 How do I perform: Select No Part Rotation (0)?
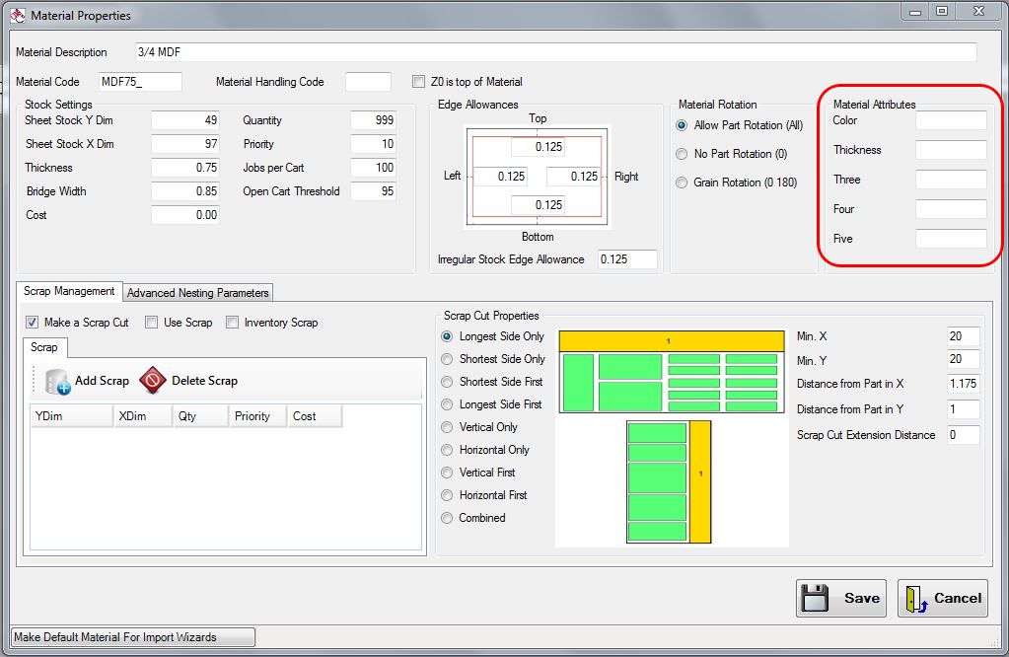(682, 154)
